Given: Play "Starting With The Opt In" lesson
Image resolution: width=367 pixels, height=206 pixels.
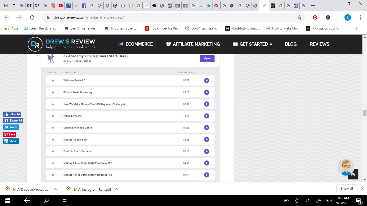Looking at the screenshot, I should [206, 128].
